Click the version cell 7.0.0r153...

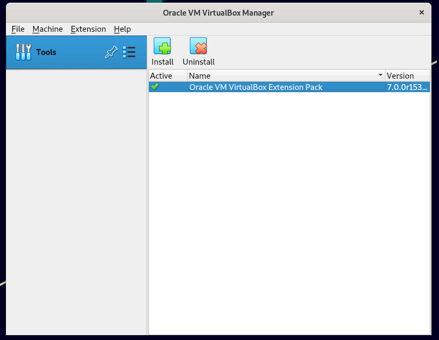407,87
